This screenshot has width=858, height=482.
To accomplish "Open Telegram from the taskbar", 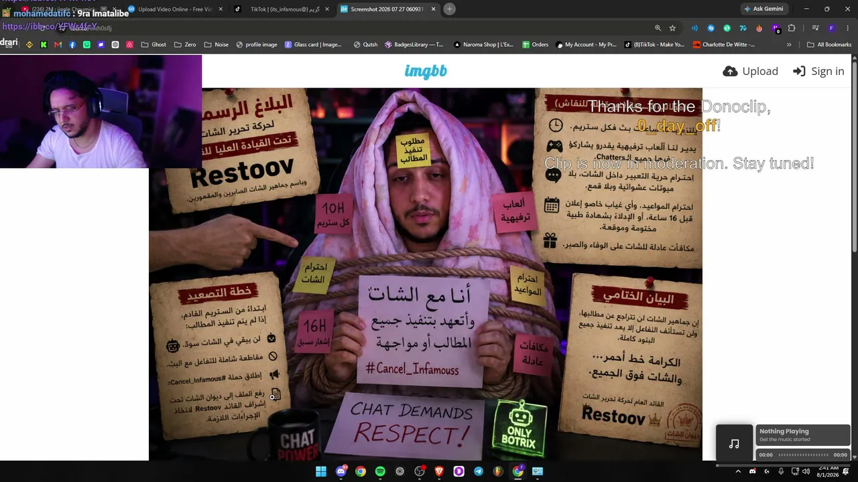I will (479, 471).
